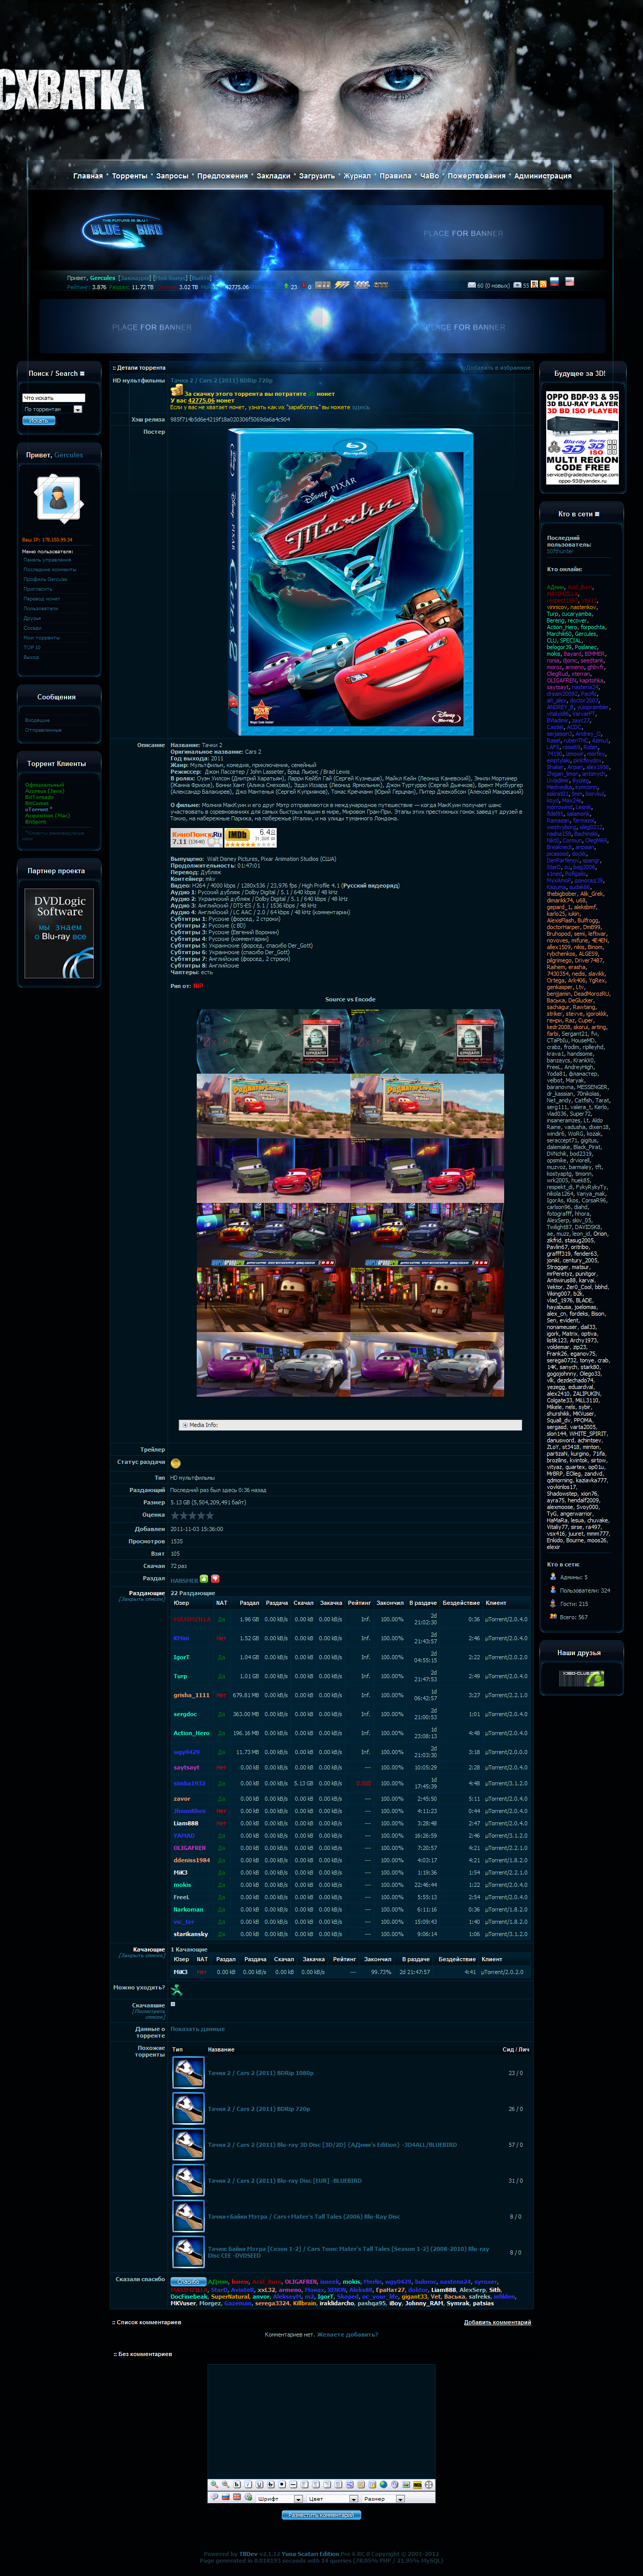This screenshot has width=643, height=2576.
Task: Click the bold button in the comment editor
Action: pos(237,2485)
